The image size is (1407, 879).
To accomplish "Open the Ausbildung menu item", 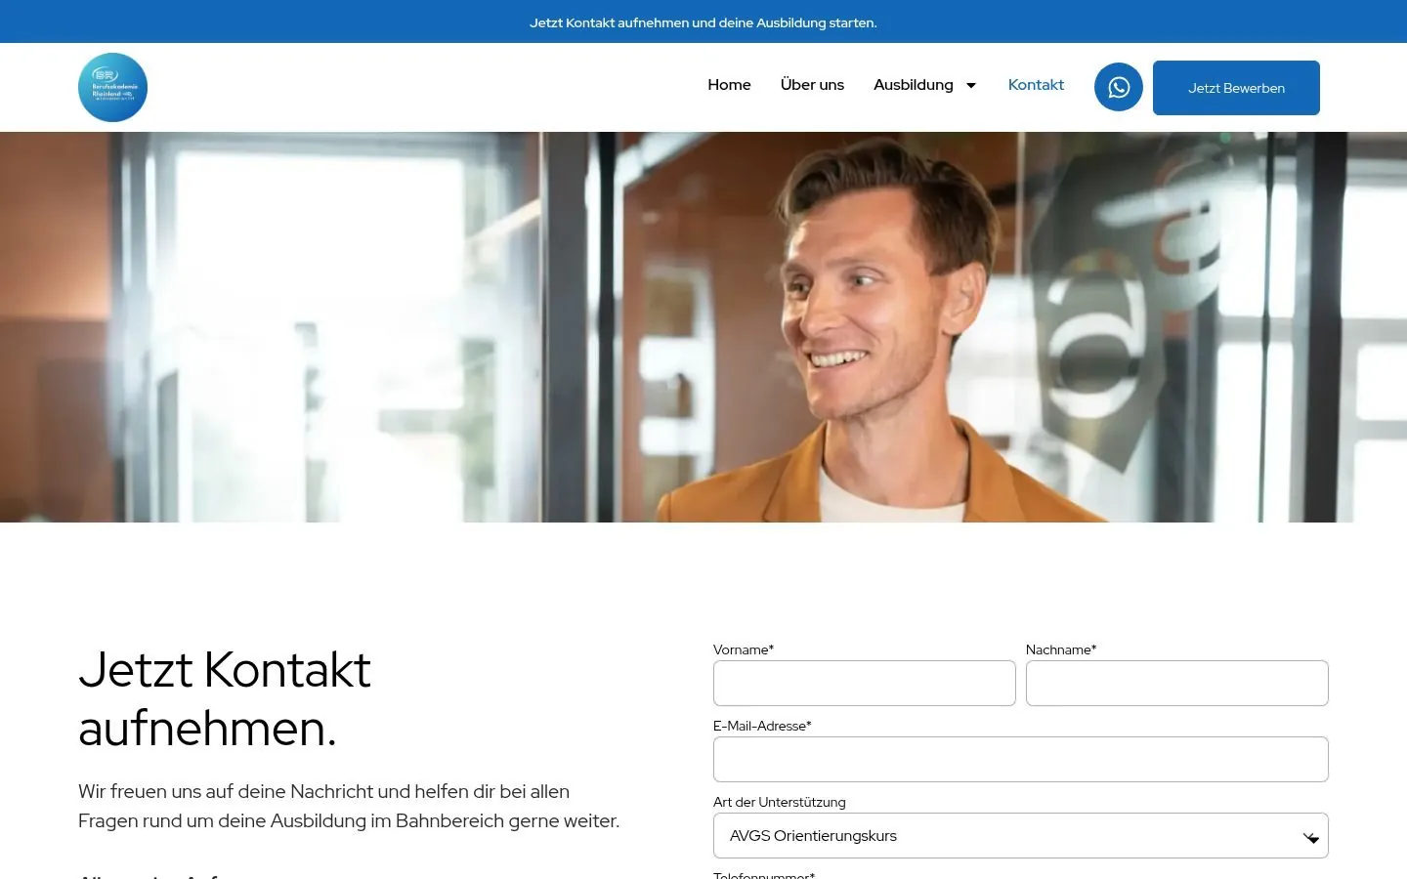I will [x=914, y=85].
